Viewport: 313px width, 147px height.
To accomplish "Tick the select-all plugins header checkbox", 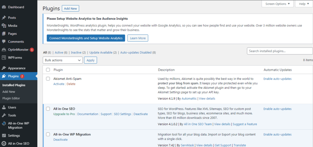I will pyautogui.click(x=48, y=70).
